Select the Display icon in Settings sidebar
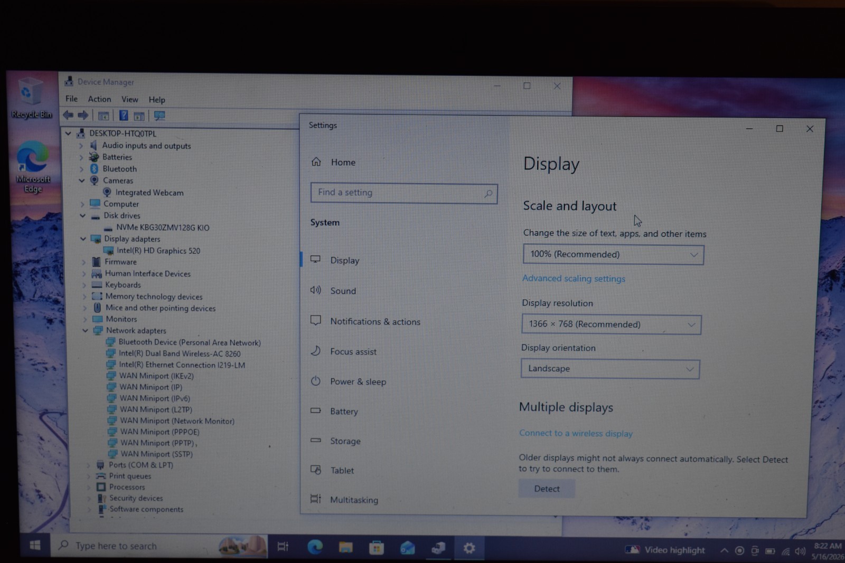 pyautogui.click(x=315, y=259)
